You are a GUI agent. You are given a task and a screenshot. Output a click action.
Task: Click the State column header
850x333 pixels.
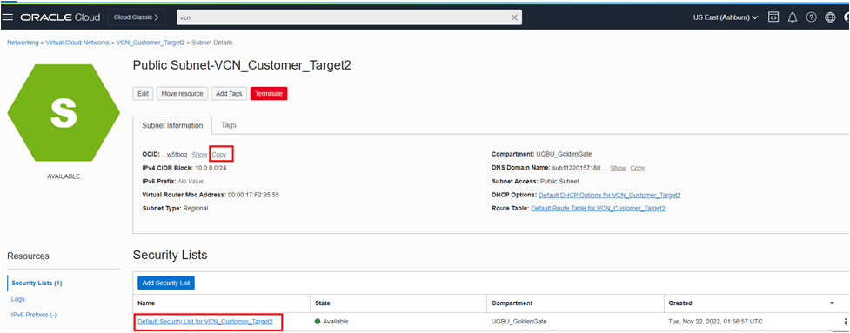pos(322,303)
